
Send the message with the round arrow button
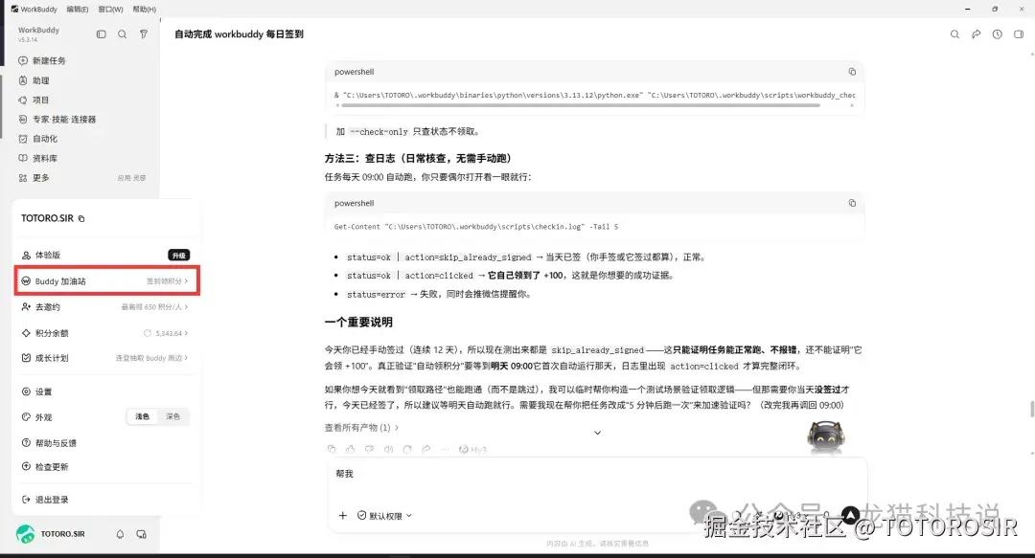(x=851, y=515)
